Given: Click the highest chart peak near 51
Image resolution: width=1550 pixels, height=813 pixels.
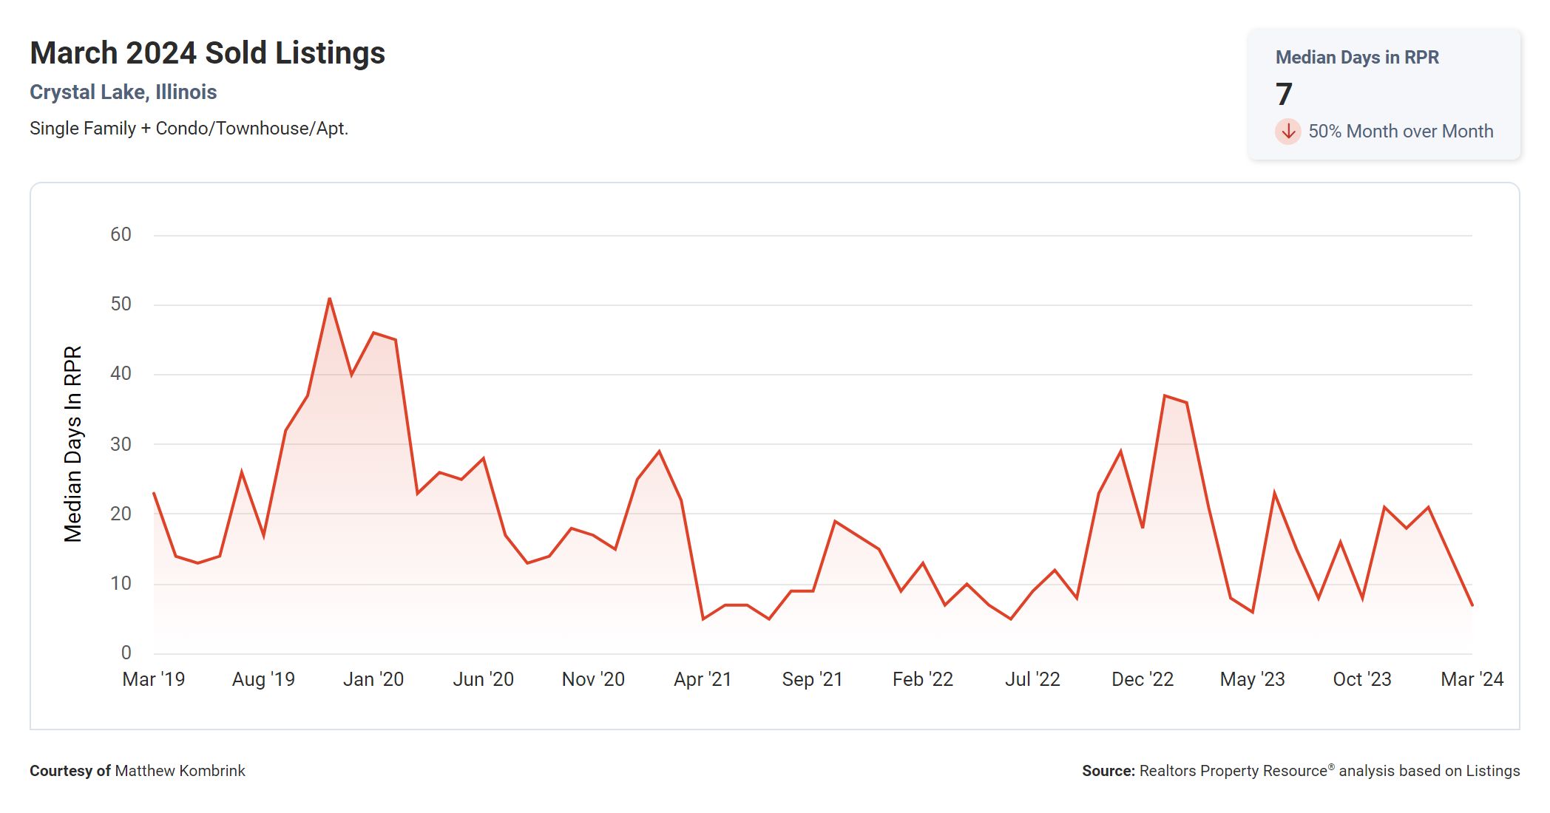Looking at the screenshot, I should pos(329,299).
